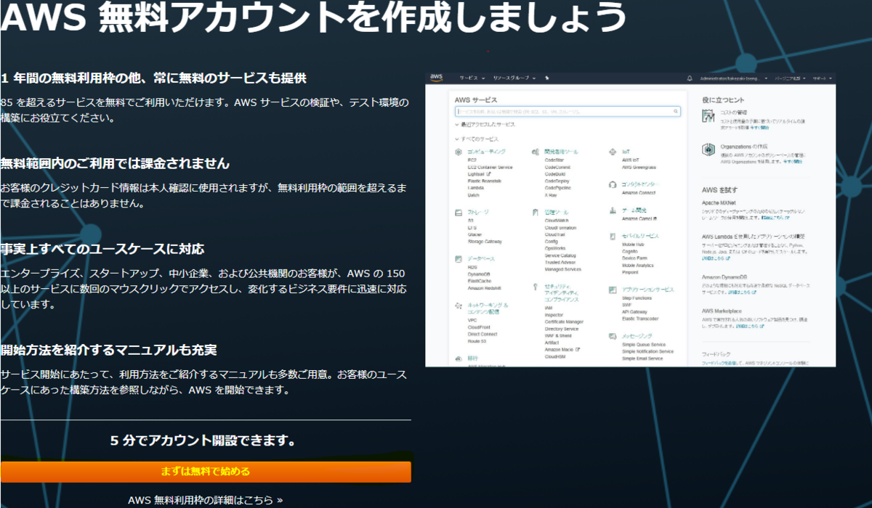Select API Gateway under アプリケーションサービス
This screenshot has width=872, height=508.
[x=635, y=312]
